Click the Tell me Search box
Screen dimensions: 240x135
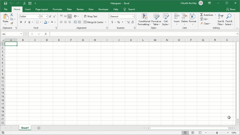129,9
